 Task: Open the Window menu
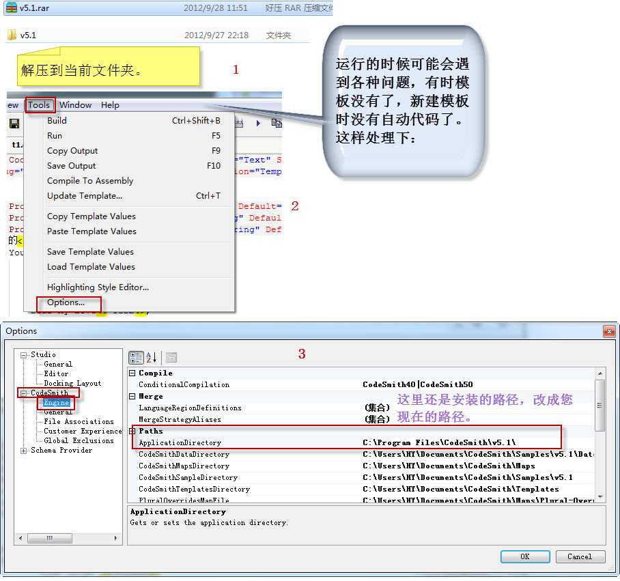[76, 105]
